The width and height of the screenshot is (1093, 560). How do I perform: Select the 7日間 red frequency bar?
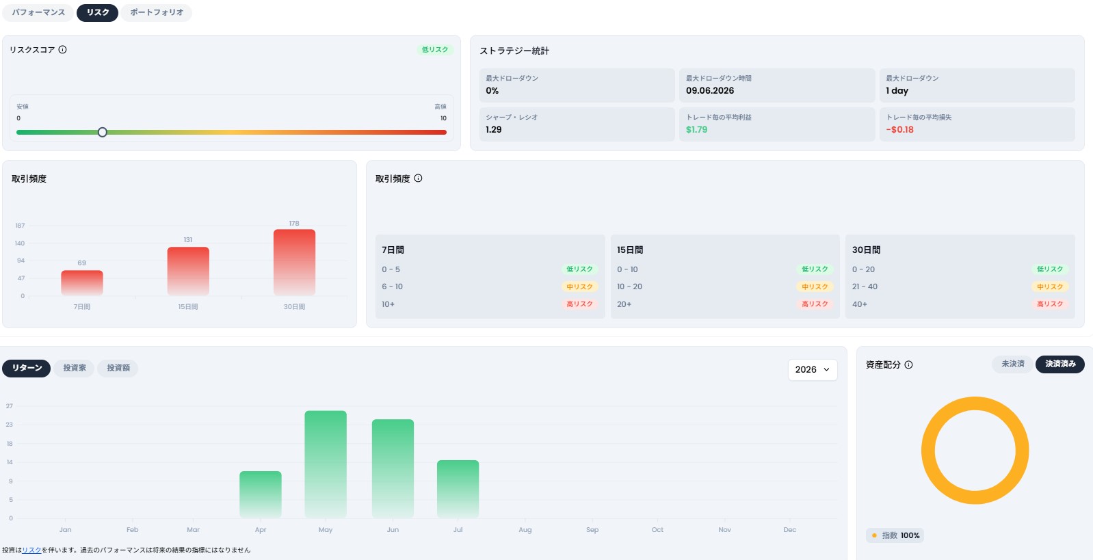pos(82,283)
